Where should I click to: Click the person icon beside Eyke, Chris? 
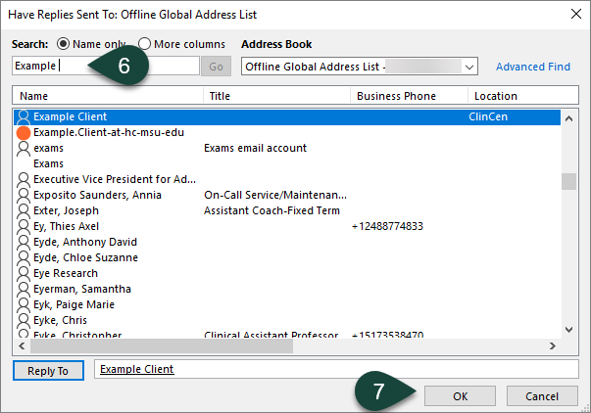(x=24, y=320)
